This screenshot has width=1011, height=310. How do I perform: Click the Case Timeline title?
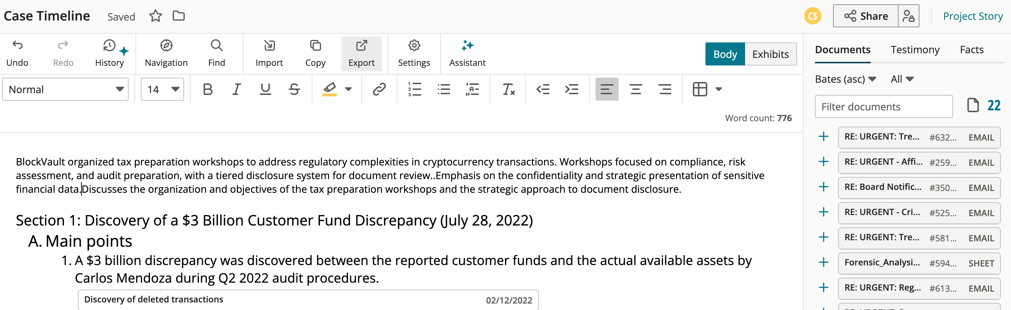tap(47, 16)
